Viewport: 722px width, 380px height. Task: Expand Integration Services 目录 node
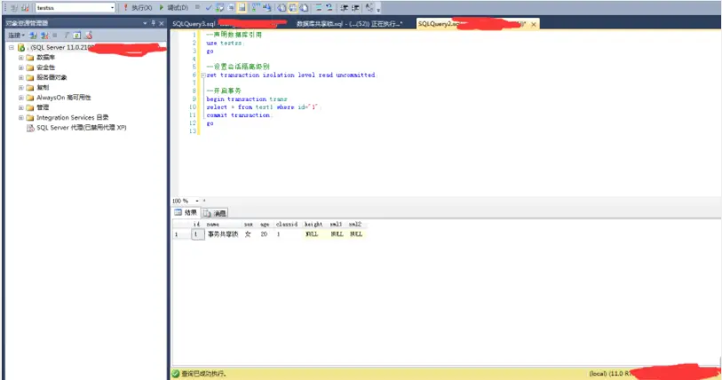click(20, 118)
